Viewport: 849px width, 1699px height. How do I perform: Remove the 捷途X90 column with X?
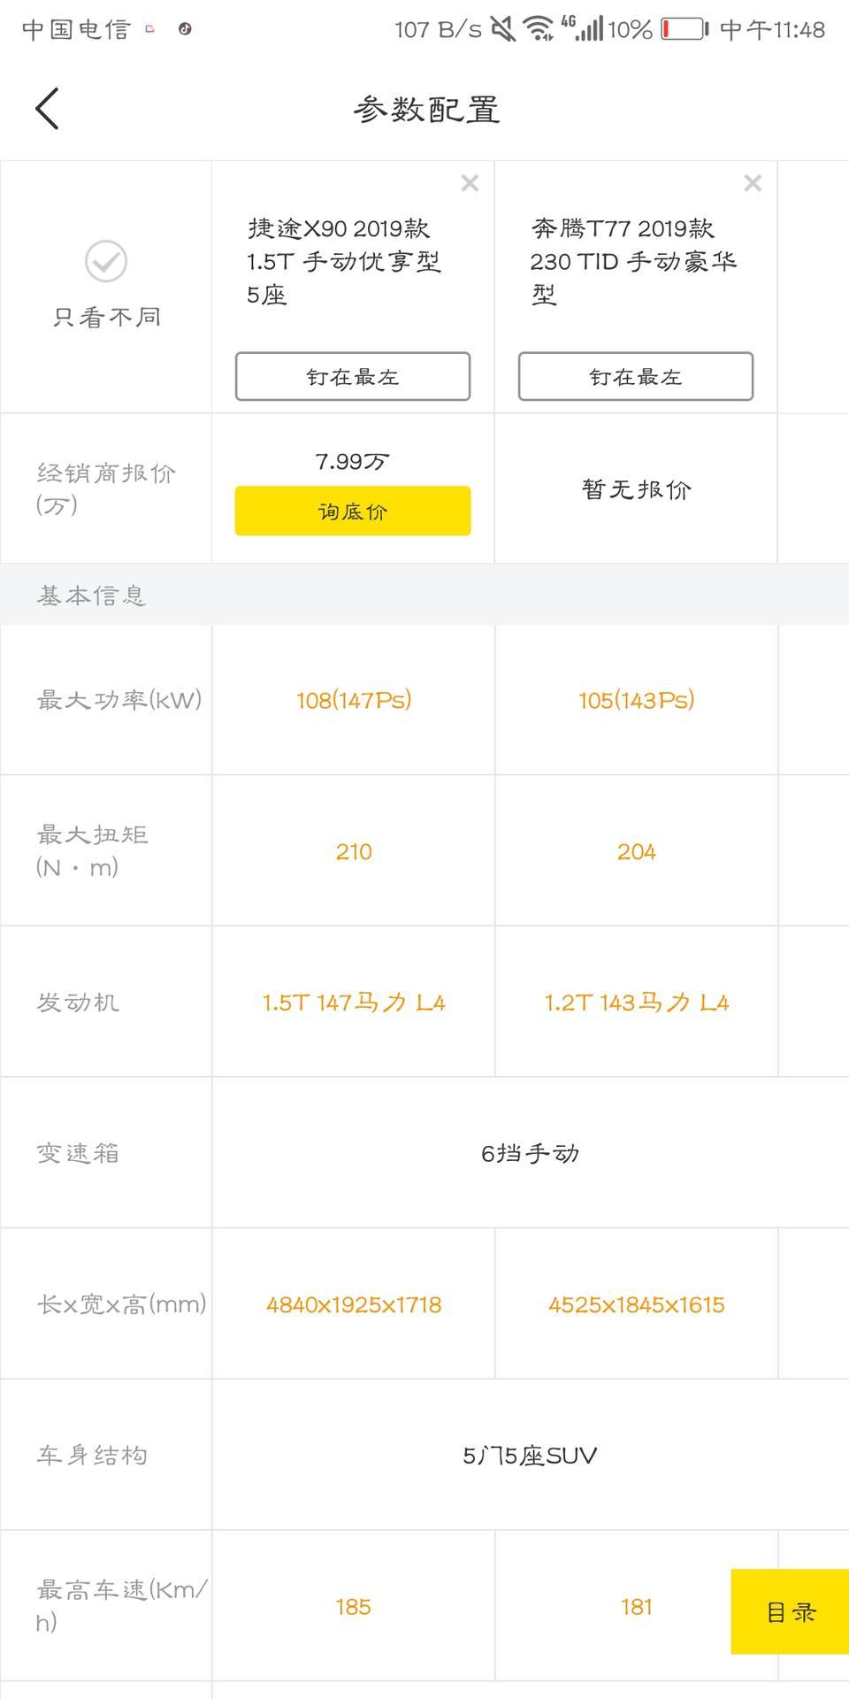coord(470,183)
